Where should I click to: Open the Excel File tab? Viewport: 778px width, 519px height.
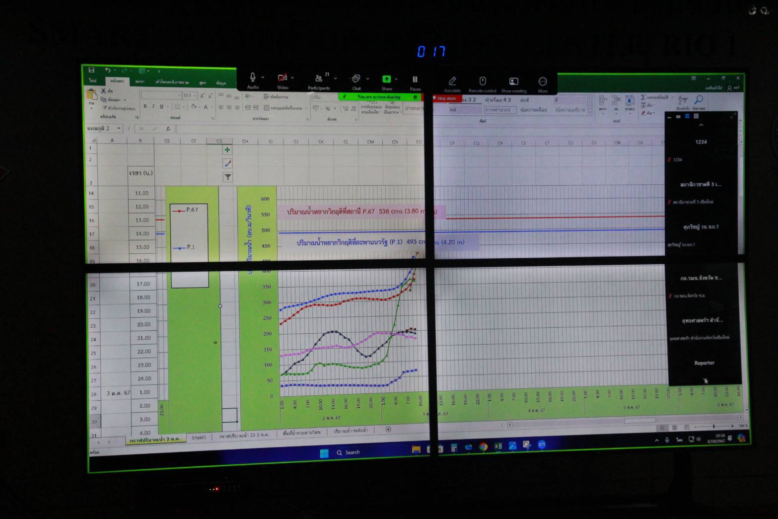93,81
